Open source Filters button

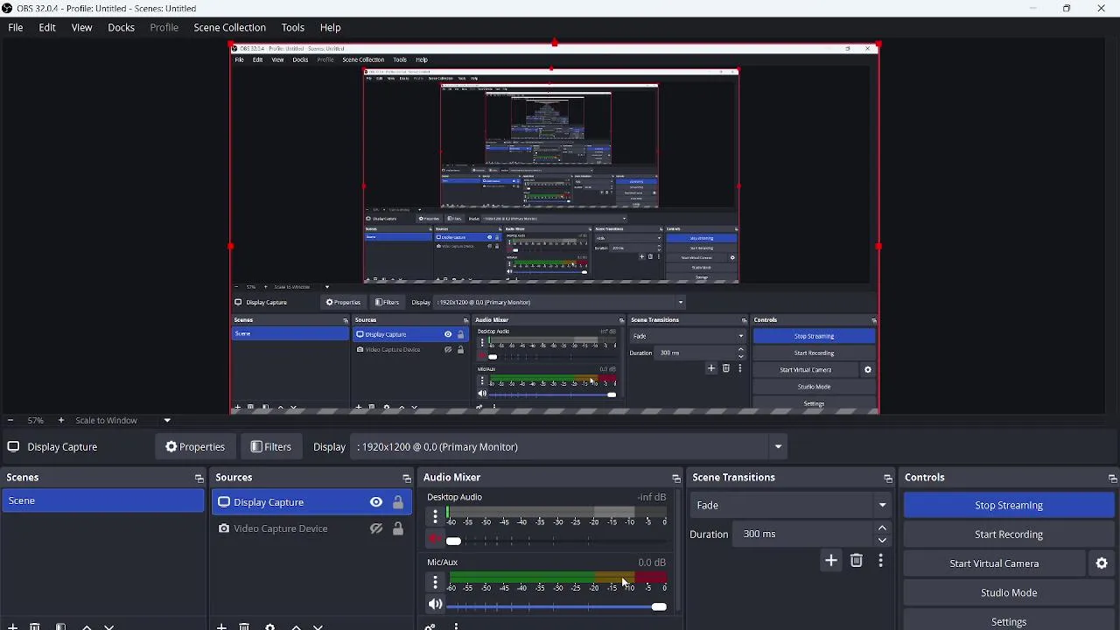[271, 447]
